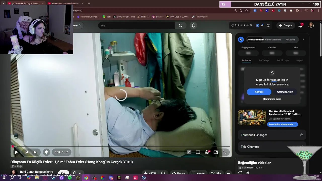Collapse the vidIQ panel chevron
Viewport: 322px width, 181px height.
(304, 40)
